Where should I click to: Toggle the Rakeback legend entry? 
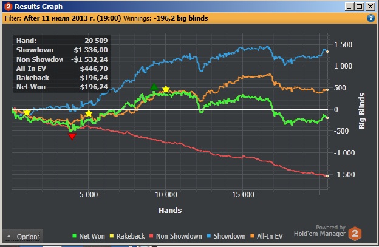coord(127,236)
